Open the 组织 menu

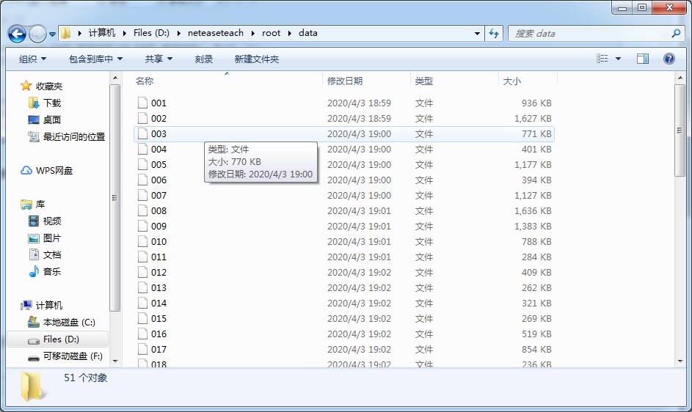33,59
